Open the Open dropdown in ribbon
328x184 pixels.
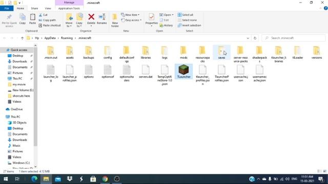[167, 15]
